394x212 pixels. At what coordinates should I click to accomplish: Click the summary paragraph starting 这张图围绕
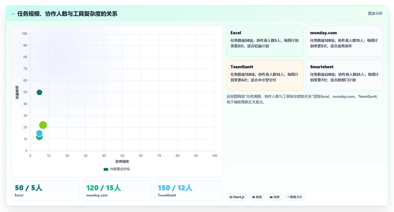[303, 99]
